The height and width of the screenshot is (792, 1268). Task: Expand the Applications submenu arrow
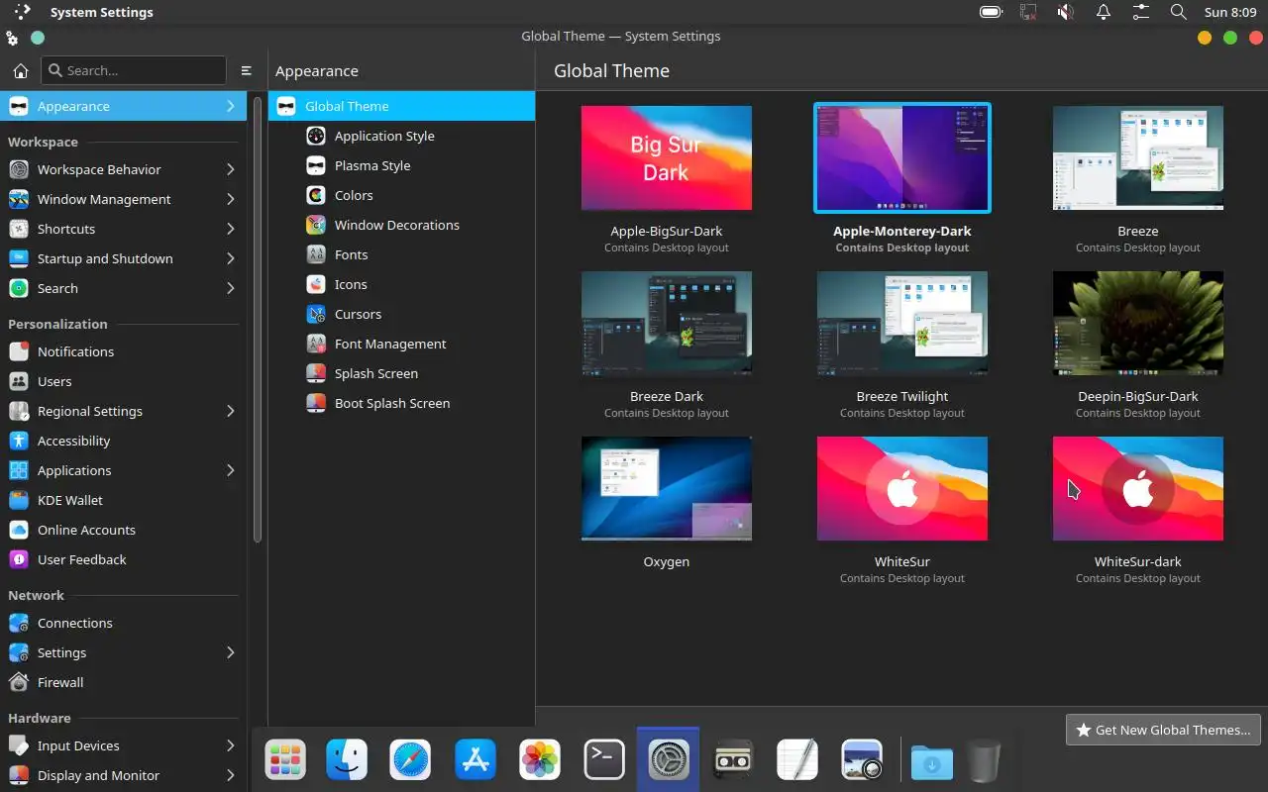pos(230,470)
